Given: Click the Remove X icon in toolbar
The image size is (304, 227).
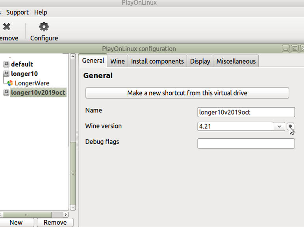Looking at the screenshot, I should (7, 27).
